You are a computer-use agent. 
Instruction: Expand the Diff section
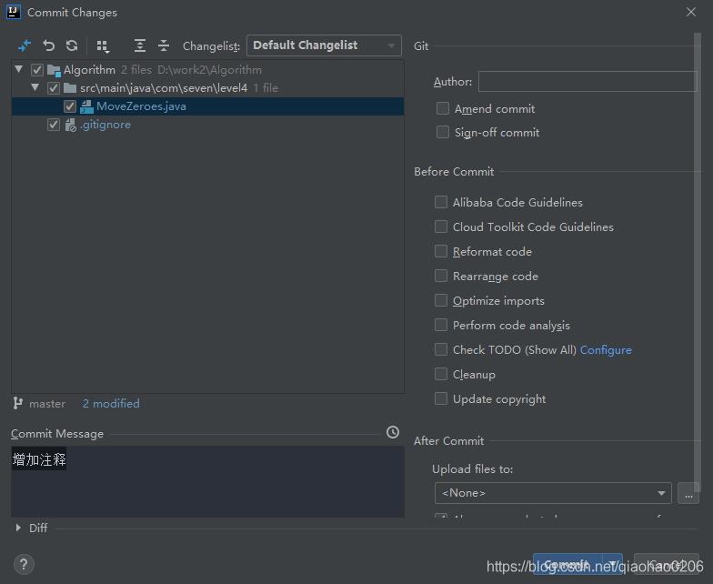click(19, 528)
